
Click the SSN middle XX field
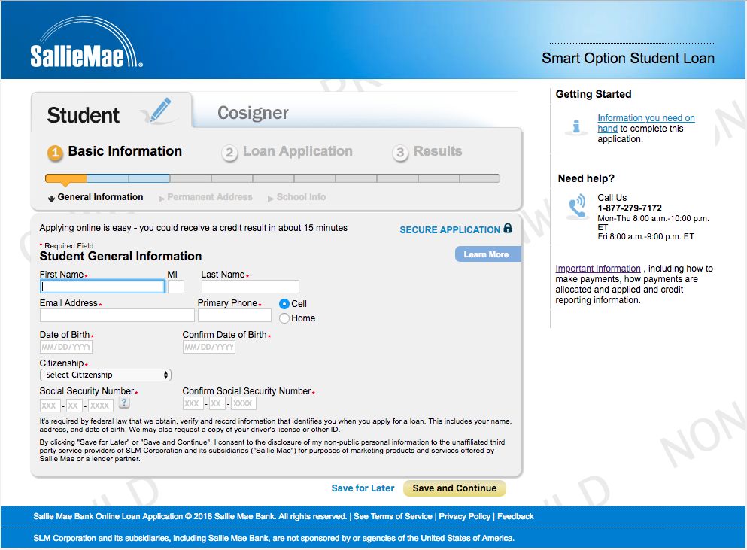click(74, 406)
